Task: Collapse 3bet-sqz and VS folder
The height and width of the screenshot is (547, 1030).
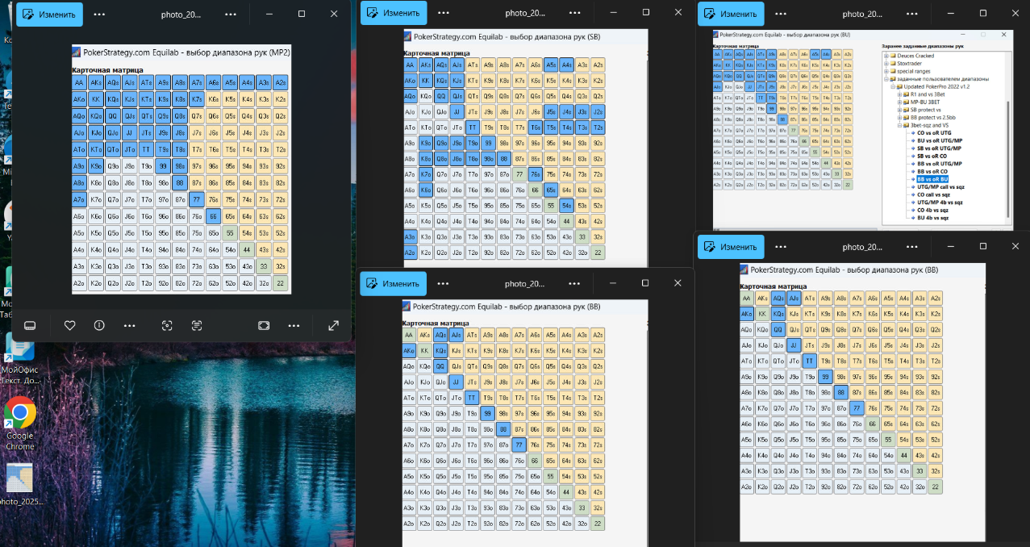Action: click(x=899, y=125)
